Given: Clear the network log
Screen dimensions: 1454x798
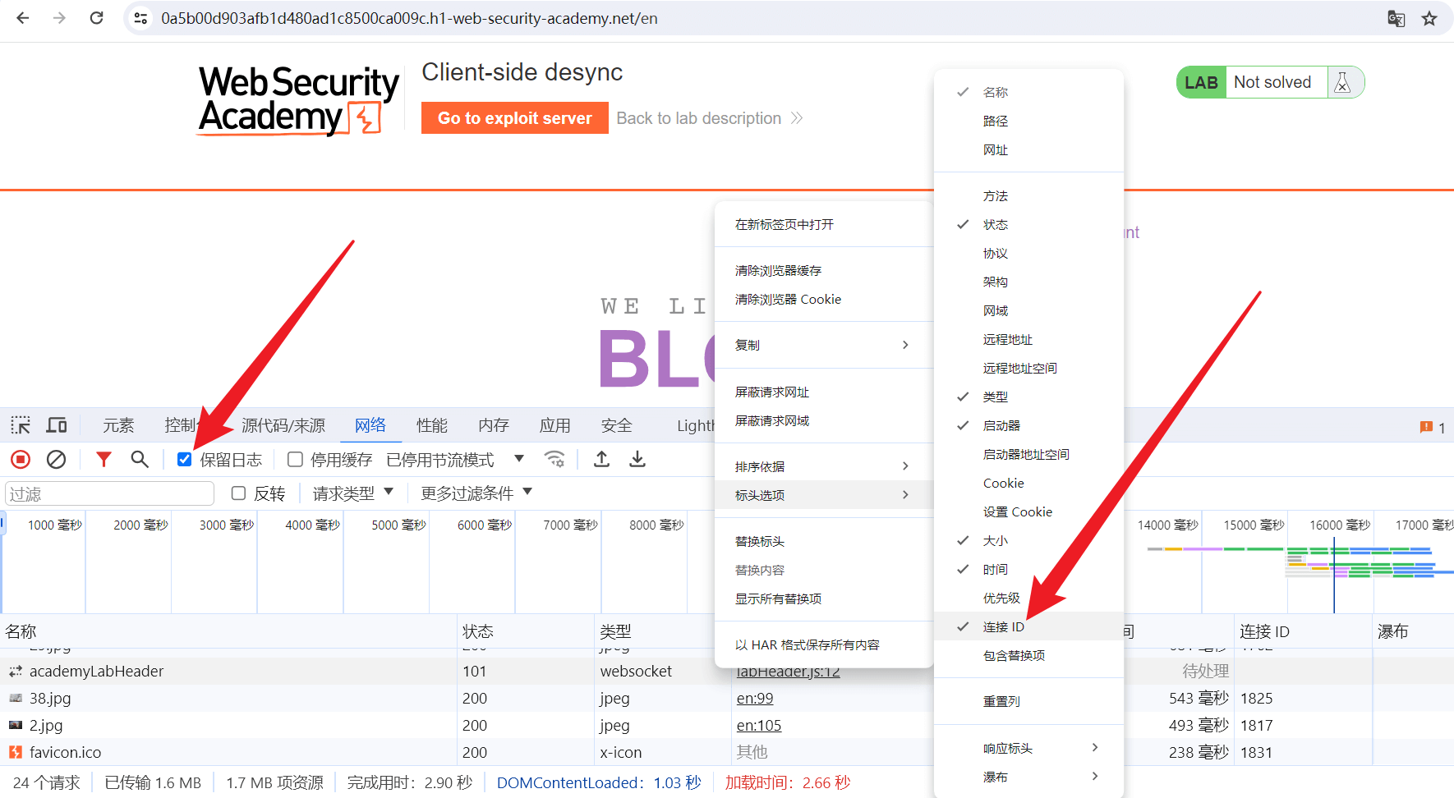Looking at the screenshot, I should tap(56, 460).
